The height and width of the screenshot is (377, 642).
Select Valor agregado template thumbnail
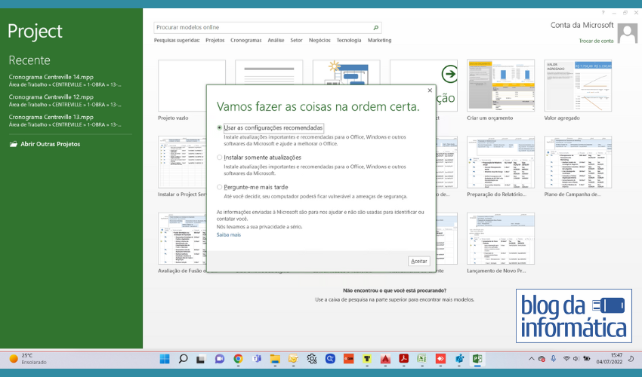pos(578,85)
